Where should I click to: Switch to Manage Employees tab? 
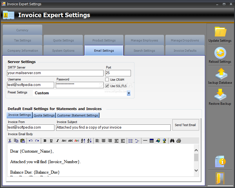coord(144,40)
